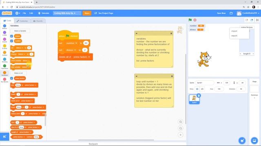Select the Sensing block category
The width and height of the screenshot is (261, 146).
click(x=4, y=60)
